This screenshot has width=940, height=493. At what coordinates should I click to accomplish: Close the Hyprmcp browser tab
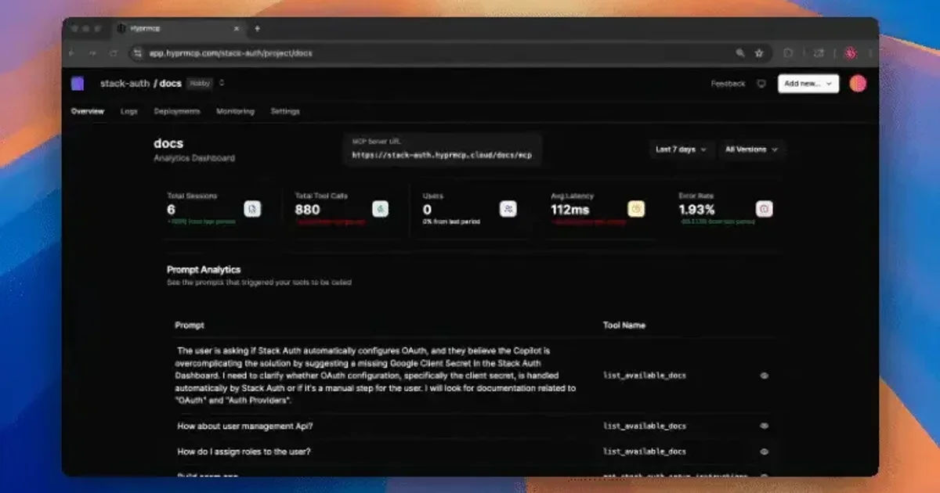[237, 28]
